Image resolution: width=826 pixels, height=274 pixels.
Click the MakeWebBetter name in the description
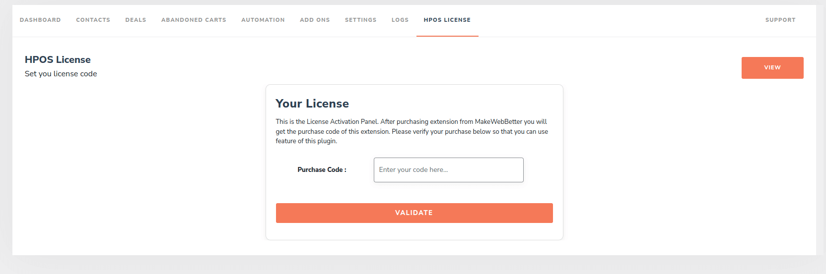498,122
